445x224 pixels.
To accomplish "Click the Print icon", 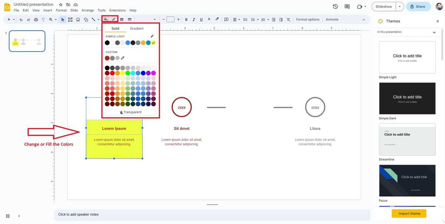I will coord(36,20).
